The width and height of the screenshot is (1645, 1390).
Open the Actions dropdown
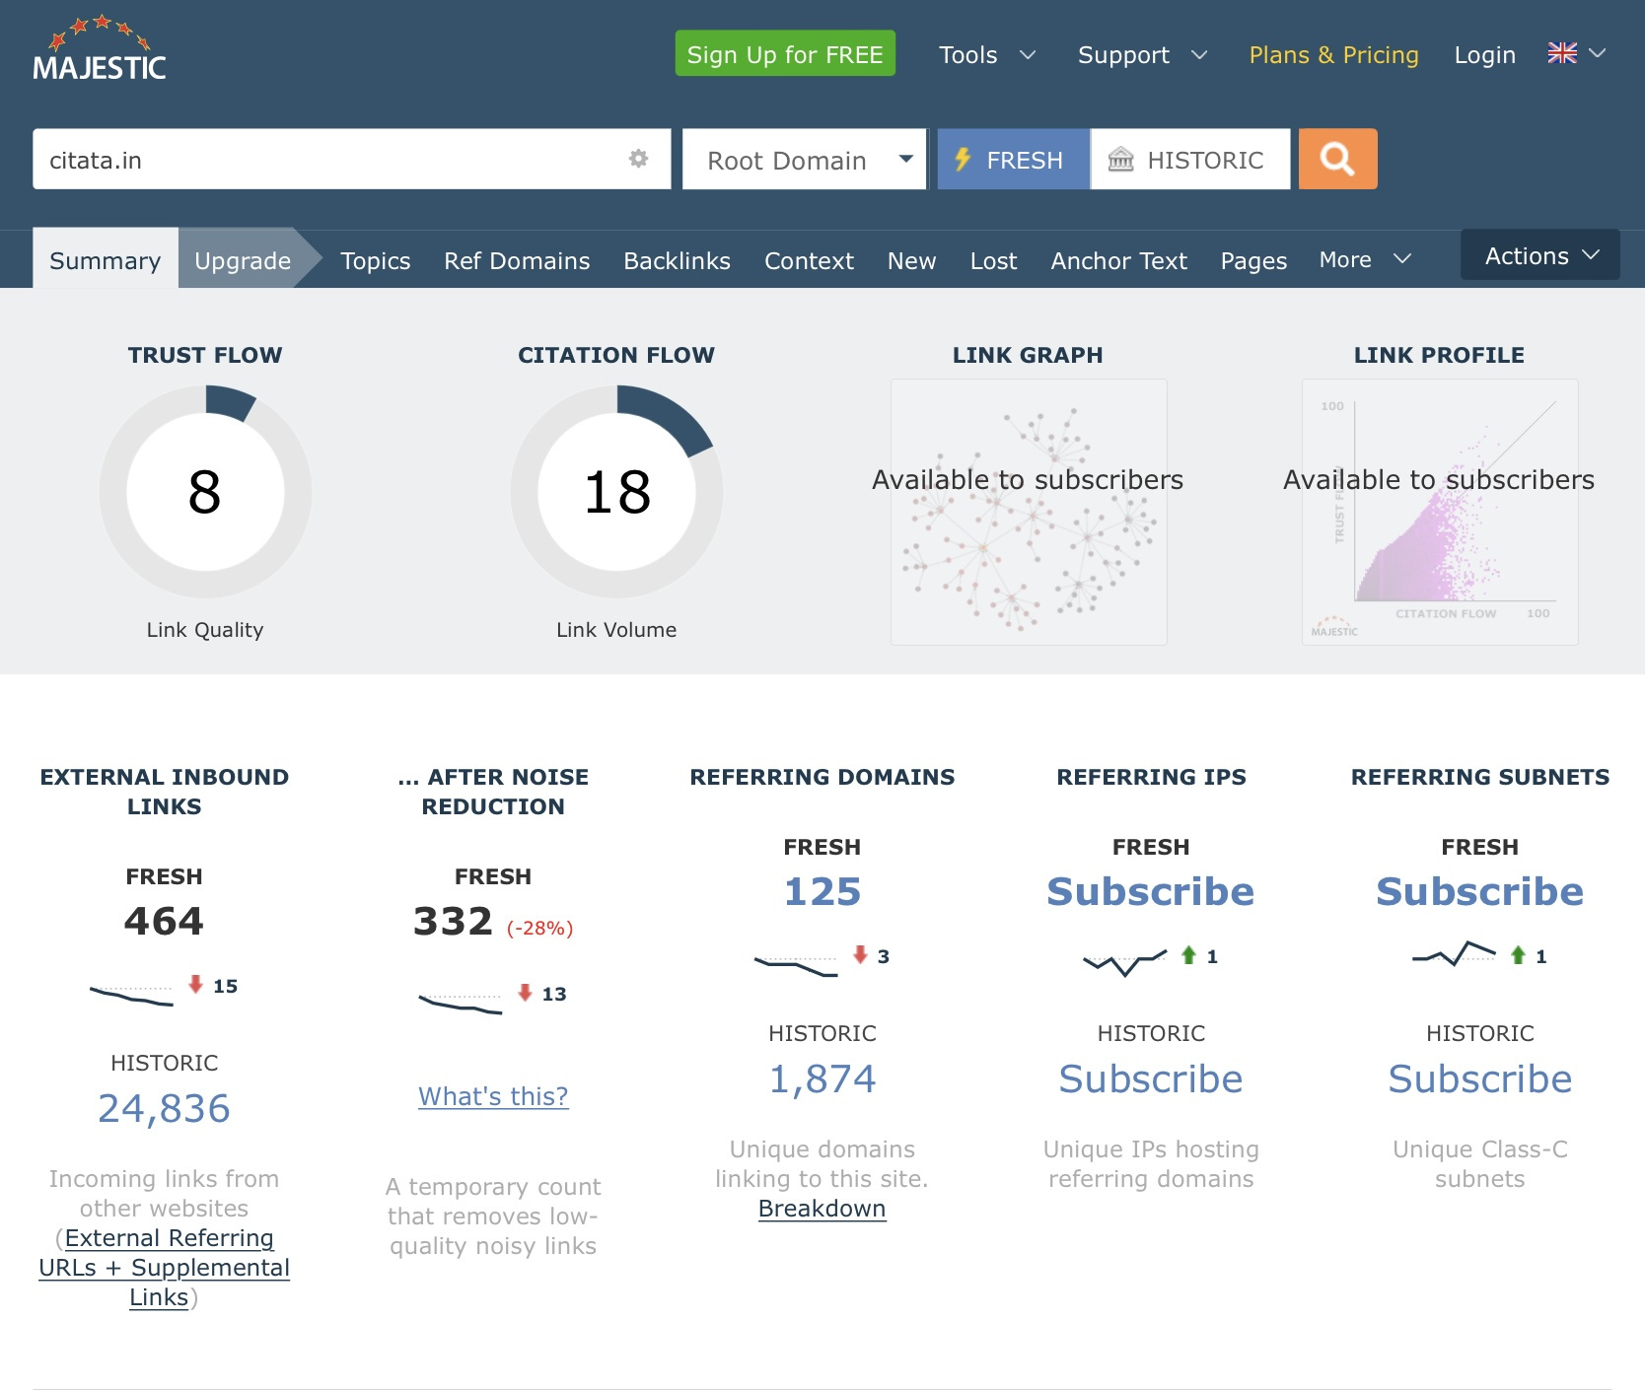point(1540,255)
